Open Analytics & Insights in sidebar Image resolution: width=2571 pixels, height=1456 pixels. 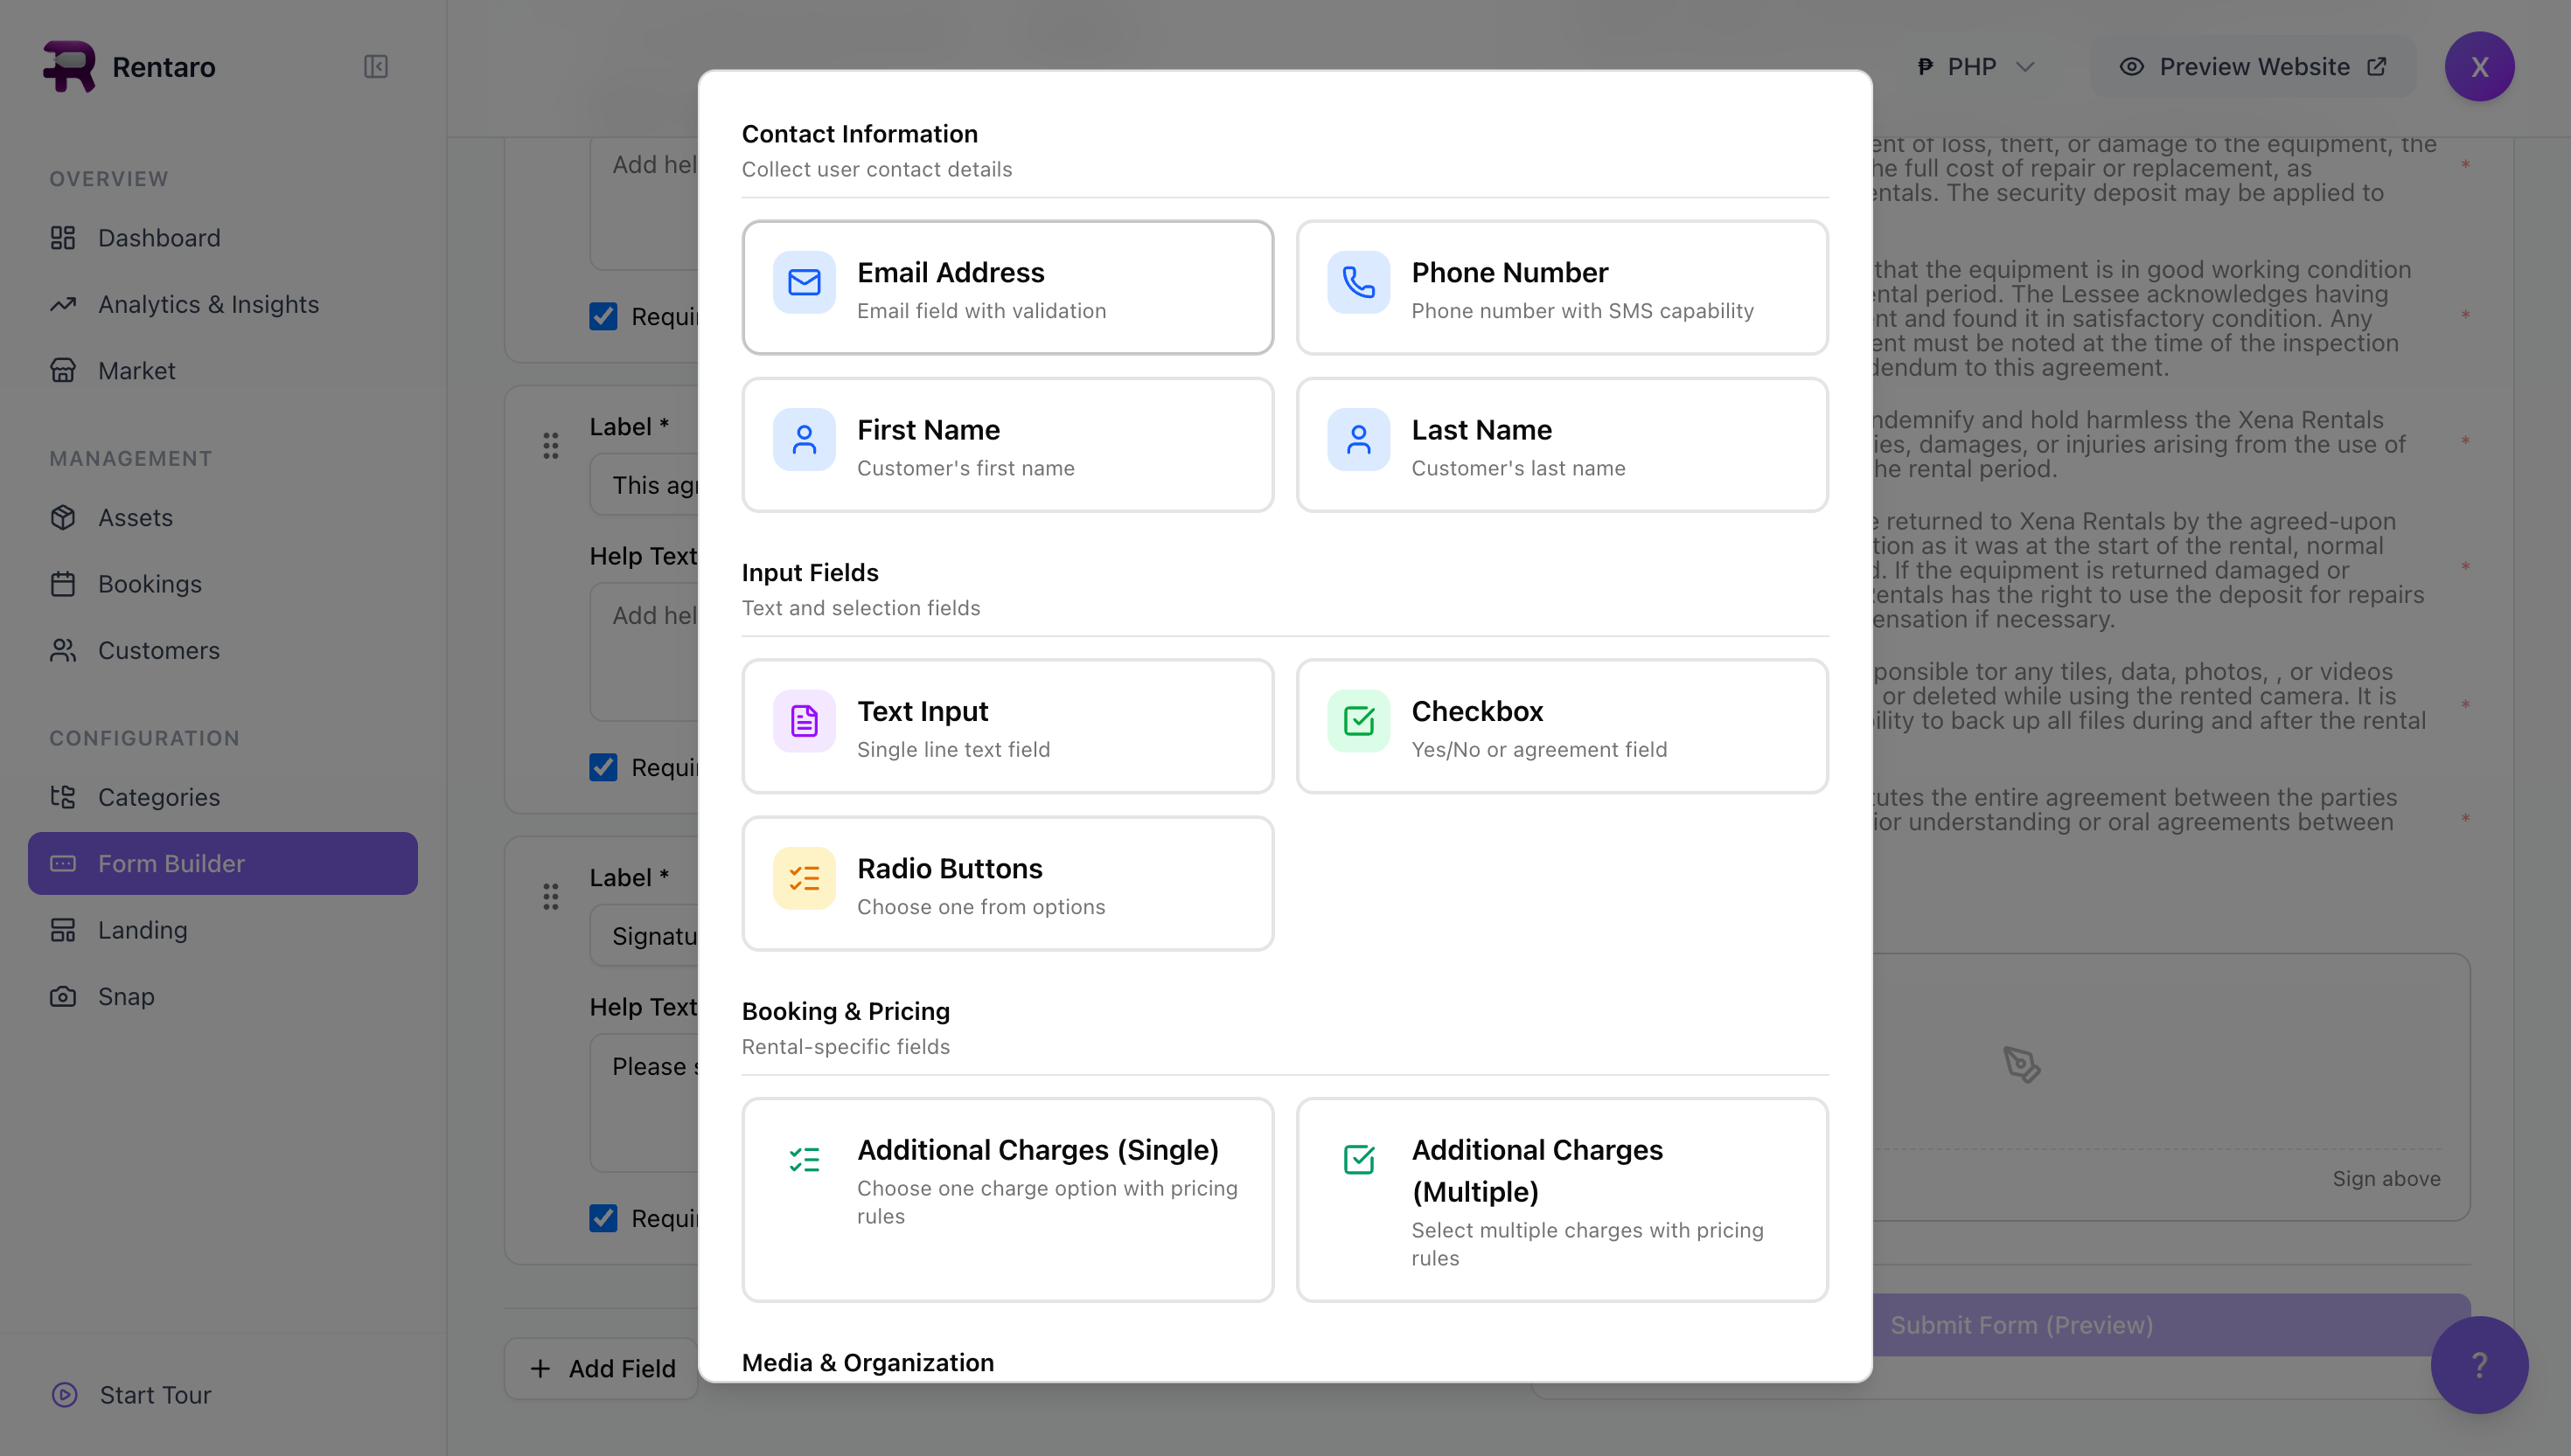(208, 304)
